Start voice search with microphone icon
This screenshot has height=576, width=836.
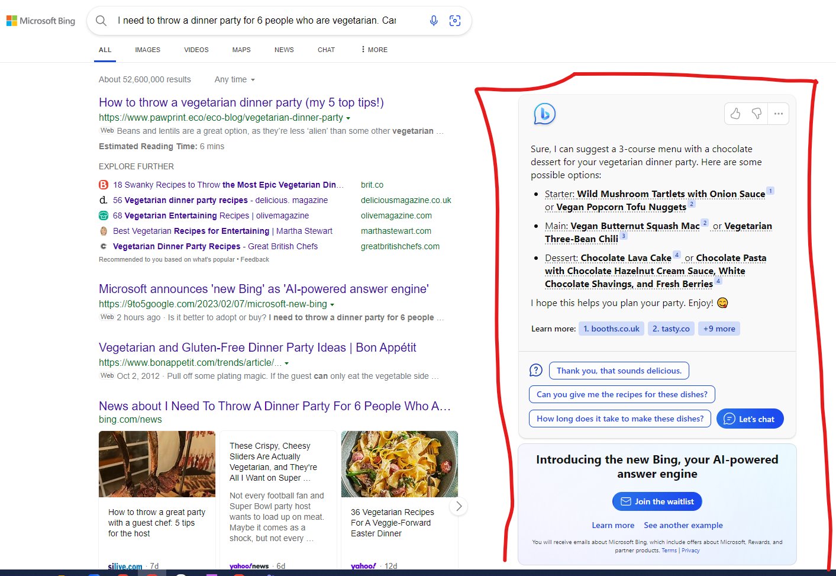(x=434, y=21)
